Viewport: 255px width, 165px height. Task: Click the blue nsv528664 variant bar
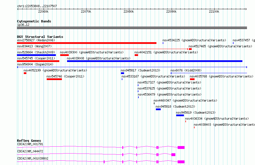point(36,55)
